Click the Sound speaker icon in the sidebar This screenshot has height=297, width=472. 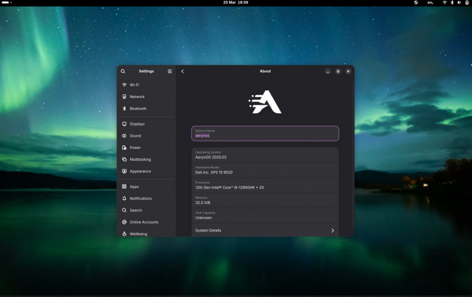124,136
